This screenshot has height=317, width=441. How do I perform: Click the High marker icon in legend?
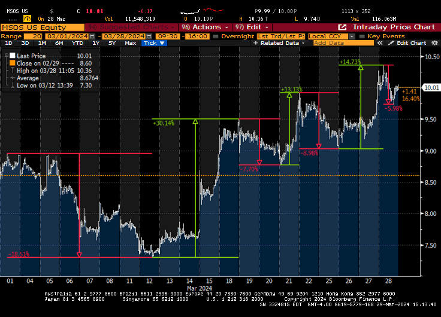coord(13,71)
